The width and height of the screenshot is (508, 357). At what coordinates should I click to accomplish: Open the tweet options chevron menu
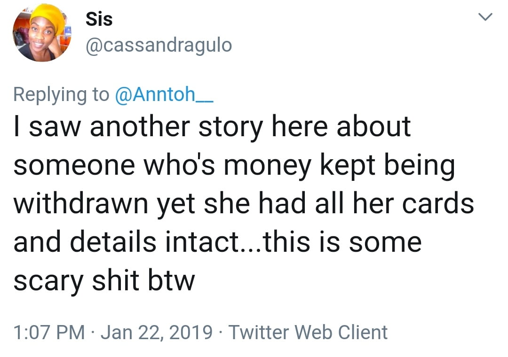pyautogui.click(x=484, y=18)
